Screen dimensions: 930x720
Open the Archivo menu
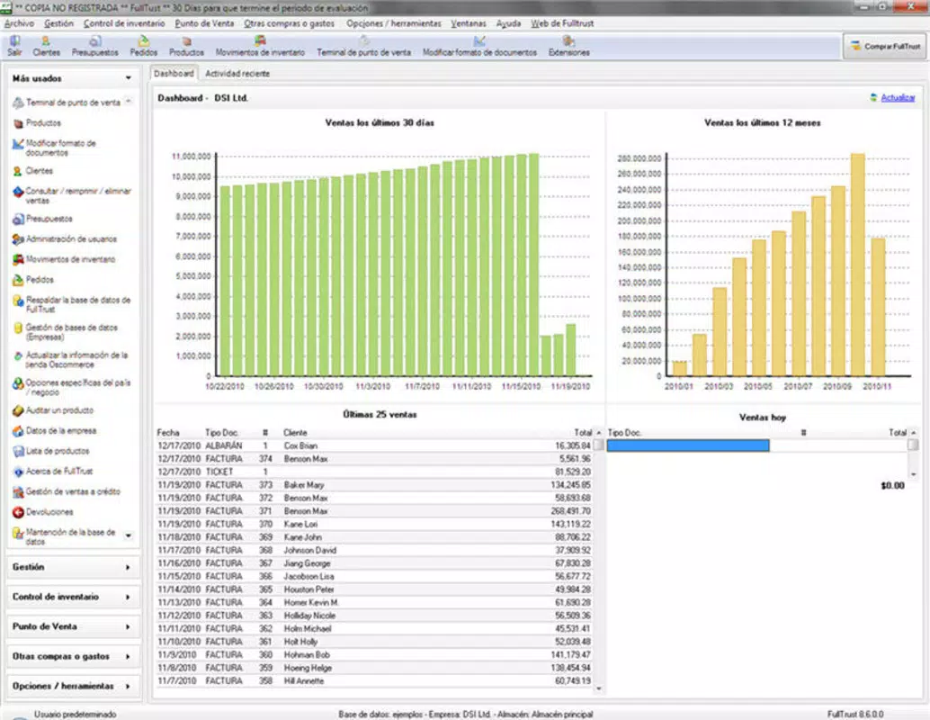coord(19,23)
